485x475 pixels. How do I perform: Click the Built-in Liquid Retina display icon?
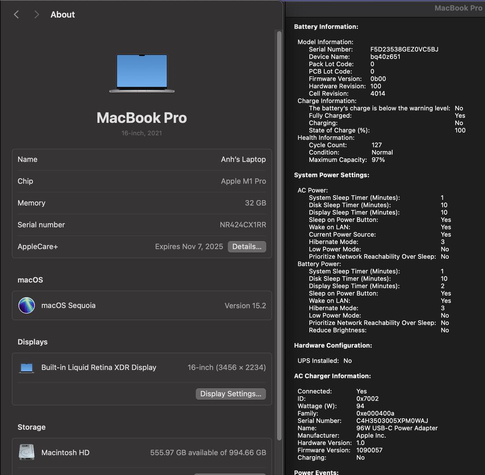[27, 368]
